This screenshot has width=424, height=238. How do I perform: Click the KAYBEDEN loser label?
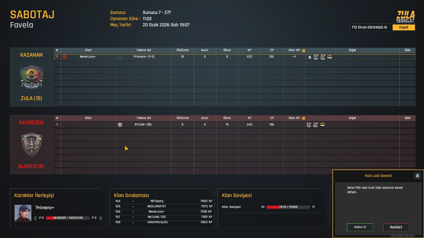coord(31,122)
